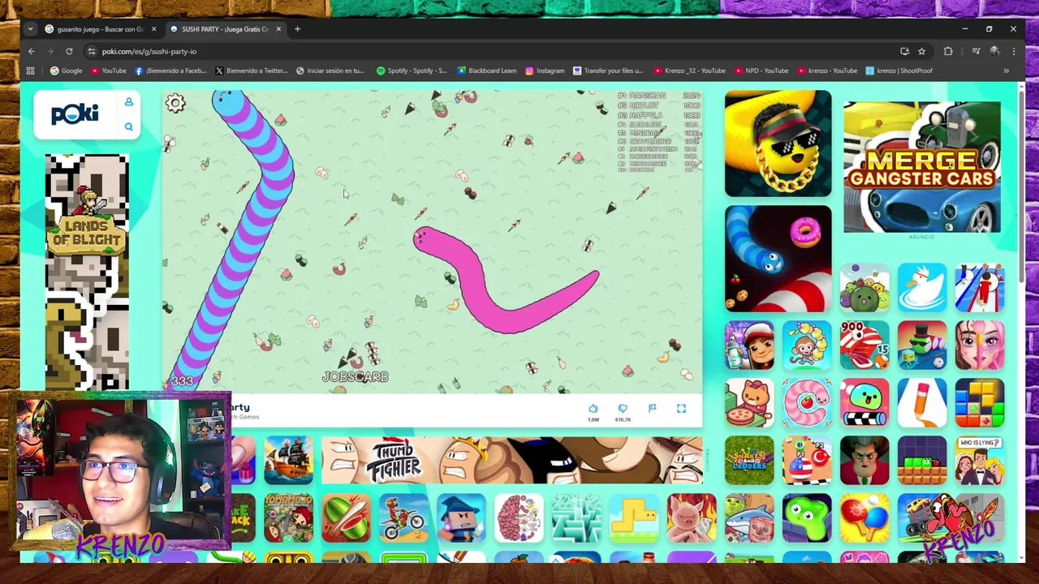Viewport: 1039px width, 584px height.
Task: Click the Poki logo
Action: pos(75,114)
